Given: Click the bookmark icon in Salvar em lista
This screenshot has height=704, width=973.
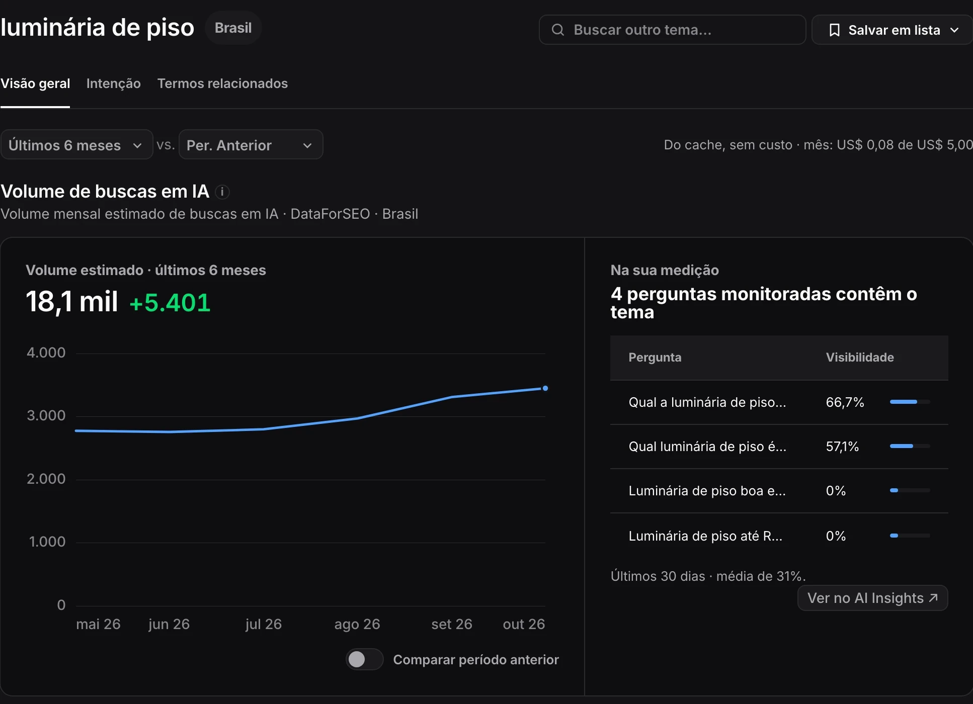Looking at the screenshot, I should [x=834, y=30].
